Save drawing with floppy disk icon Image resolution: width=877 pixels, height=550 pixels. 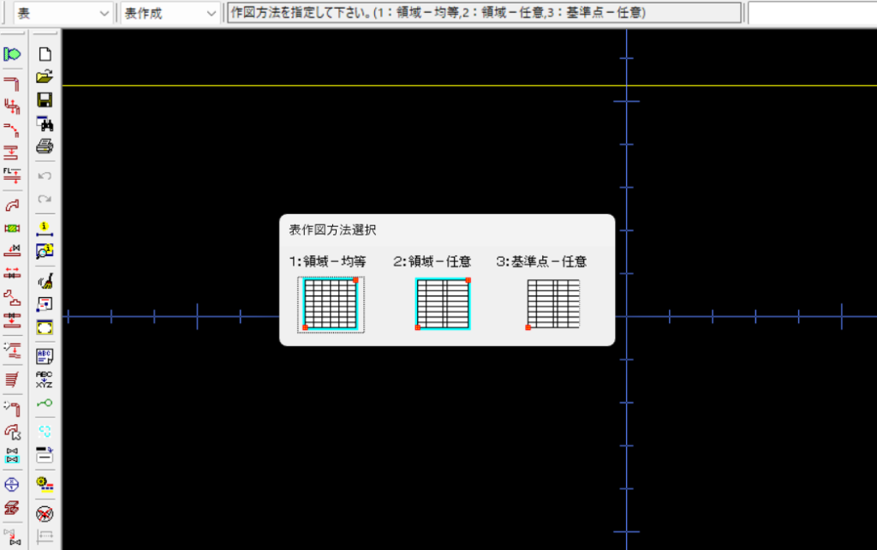pyautogui.click(x=45, y=100)
